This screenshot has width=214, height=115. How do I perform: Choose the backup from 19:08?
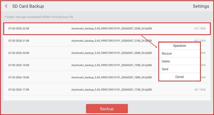(18, 65)
